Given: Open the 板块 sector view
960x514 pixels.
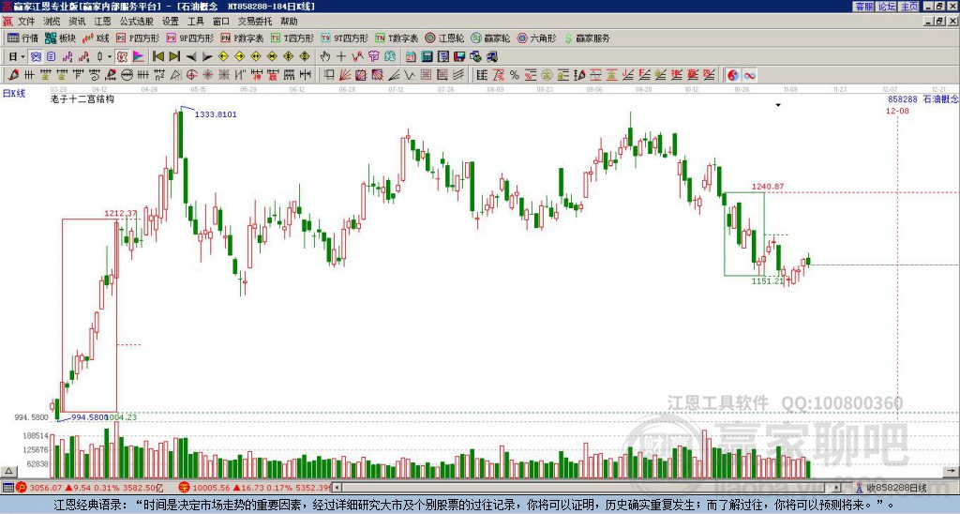Looking at the screenshot, I should [x=61, y=38].
